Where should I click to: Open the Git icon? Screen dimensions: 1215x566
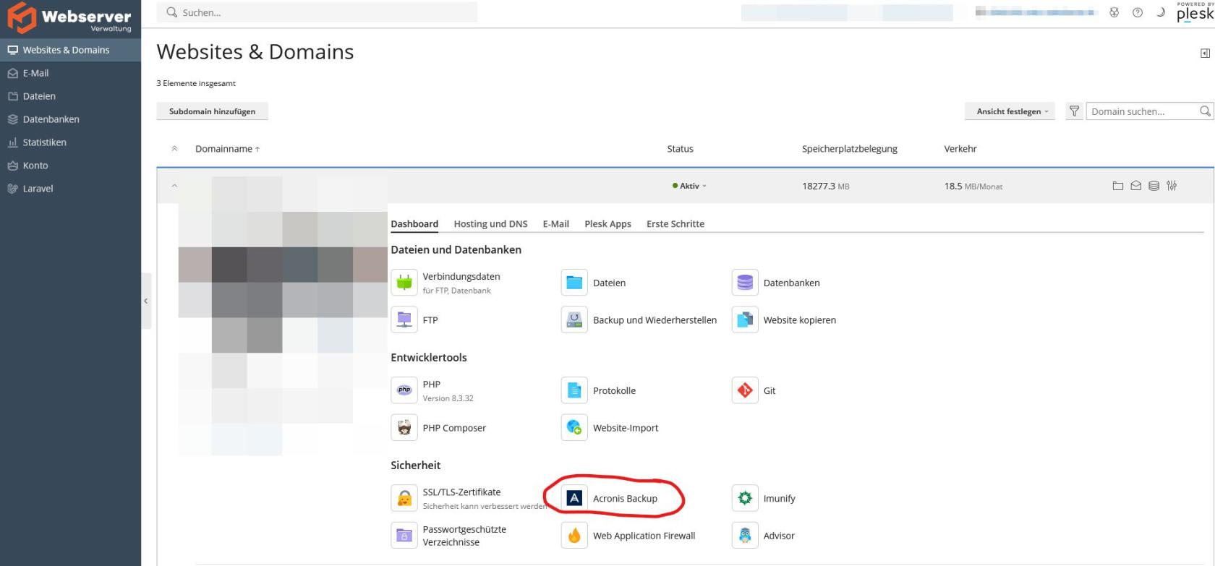(745, 390)
